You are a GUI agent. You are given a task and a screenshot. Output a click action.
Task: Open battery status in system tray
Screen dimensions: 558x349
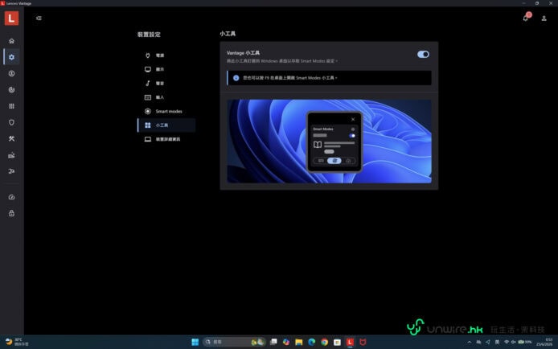(x=525, y=342)
